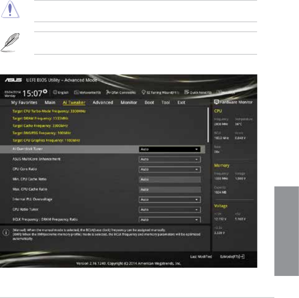
Task: Launch EZ Tuning Wizard bulb icon
Action: click(x=143, y=93)
